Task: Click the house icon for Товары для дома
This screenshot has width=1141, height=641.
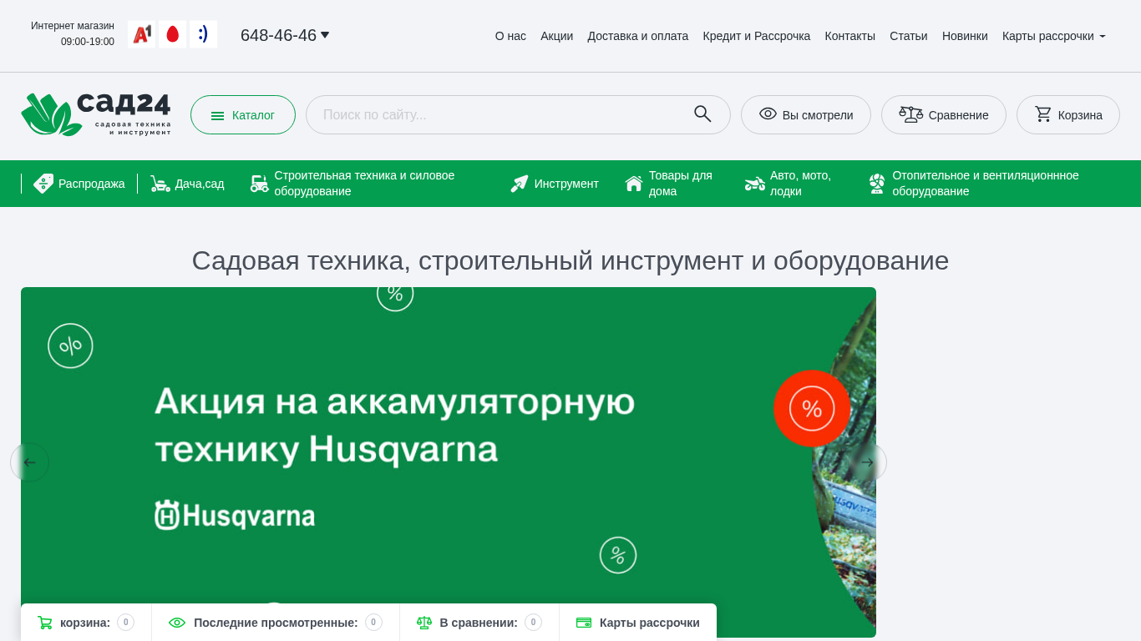Action: pos(634,184)
